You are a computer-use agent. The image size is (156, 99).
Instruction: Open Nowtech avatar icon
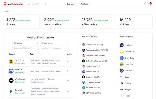click(x=84, y=88)
